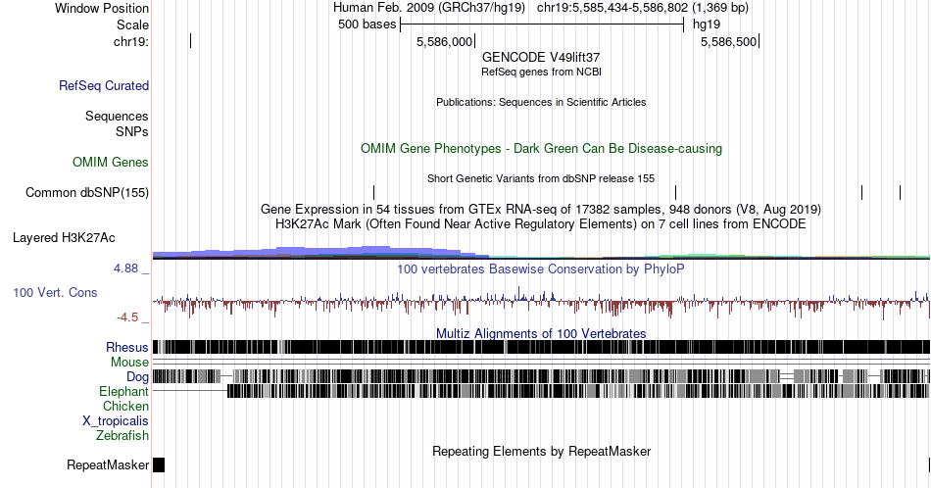Image resolution: width=931 pixels, height=488 pixels.
Task: Click the Scale label
Action: (x=132, y=24)
